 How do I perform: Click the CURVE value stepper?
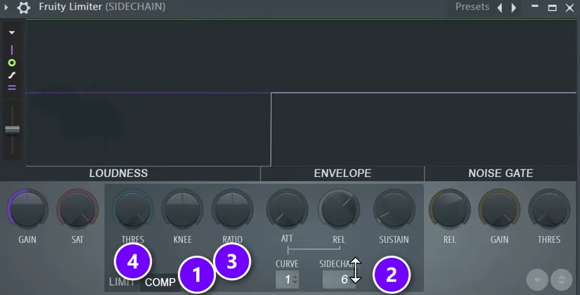click(x=288, y=280)
